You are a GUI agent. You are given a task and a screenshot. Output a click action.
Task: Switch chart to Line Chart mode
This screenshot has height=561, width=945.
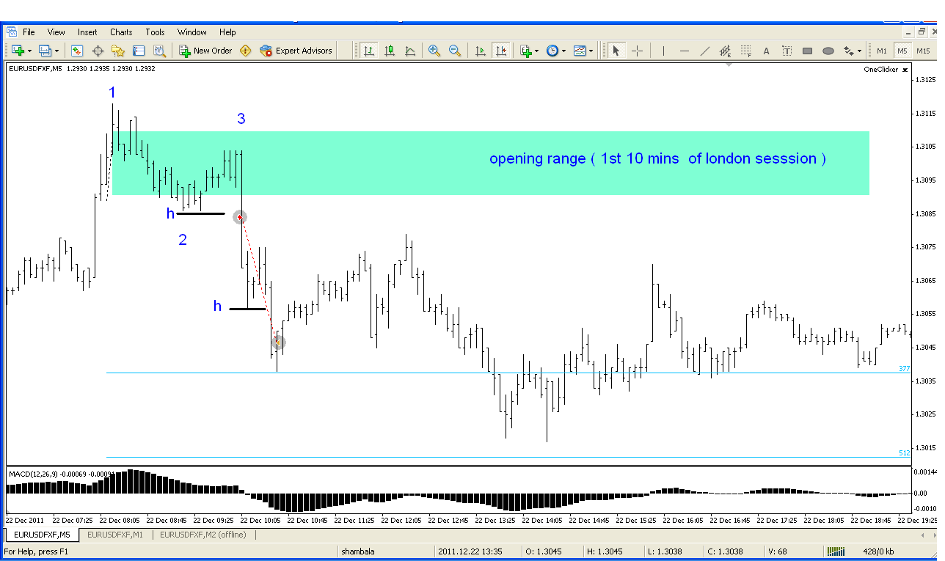tap(410, 51)
